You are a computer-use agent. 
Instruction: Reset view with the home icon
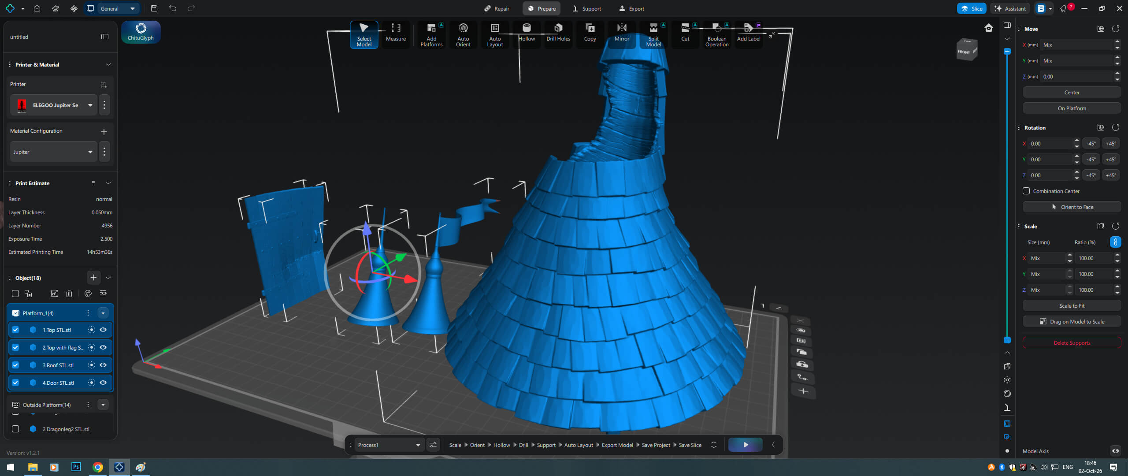(x=989, y=28)
